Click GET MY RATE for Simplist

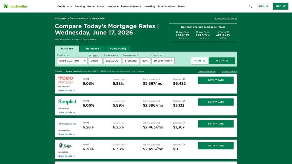pos(216,102)
